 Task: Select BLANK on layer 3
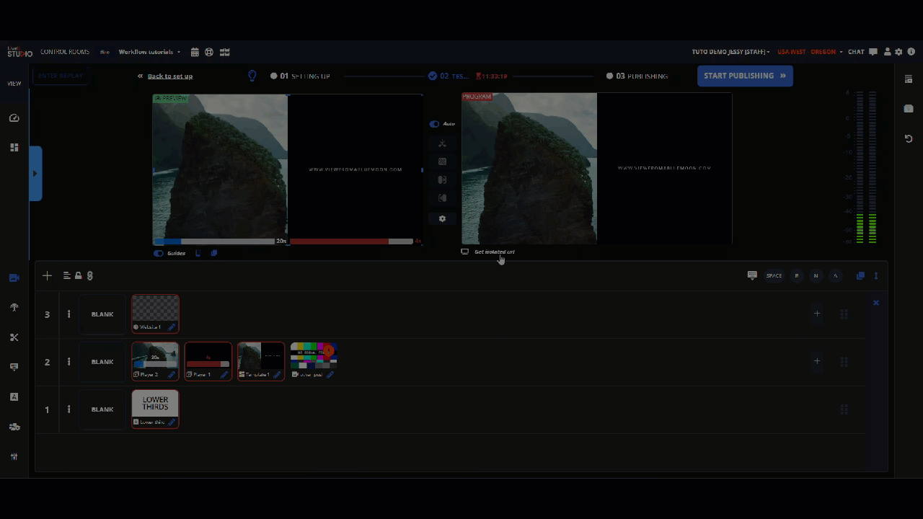[102, 314]
